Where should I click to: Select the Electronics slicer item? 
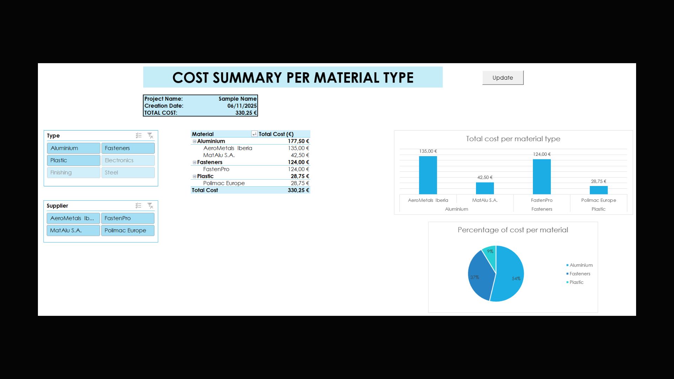(x=128, y=160)
